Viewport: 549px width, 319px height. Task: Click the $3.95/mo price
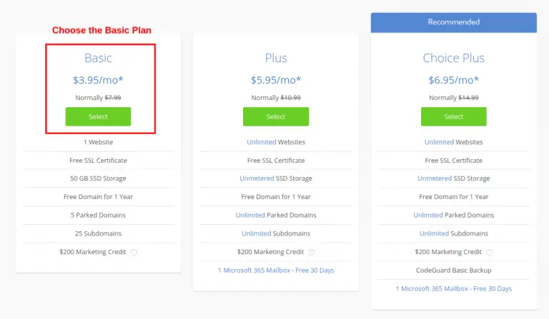(x=98, y=80)
